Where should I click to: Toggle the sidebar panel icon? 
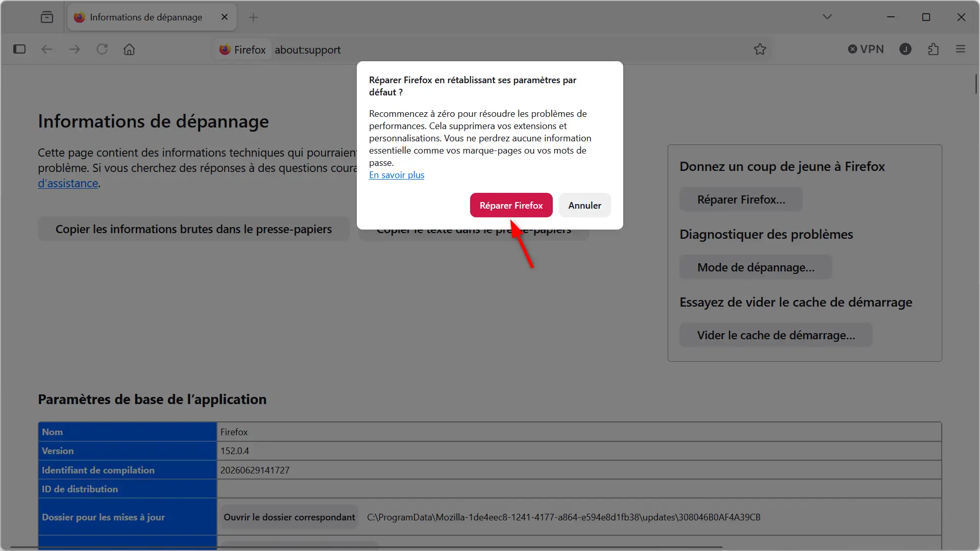pyautogui.click(x=19, y=49)
